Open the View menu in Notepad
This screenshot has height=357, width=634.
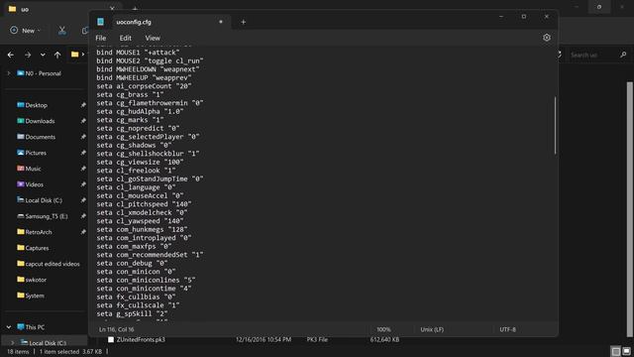coord(153,38)
